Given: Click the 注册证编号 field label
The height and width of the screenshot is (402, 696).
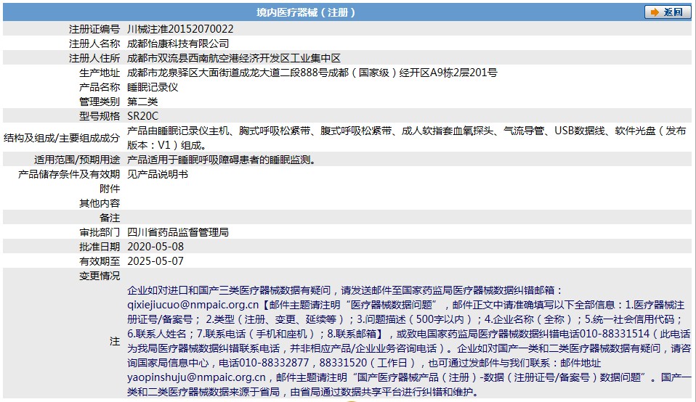Looking at the screenshot, I should 94,29.
